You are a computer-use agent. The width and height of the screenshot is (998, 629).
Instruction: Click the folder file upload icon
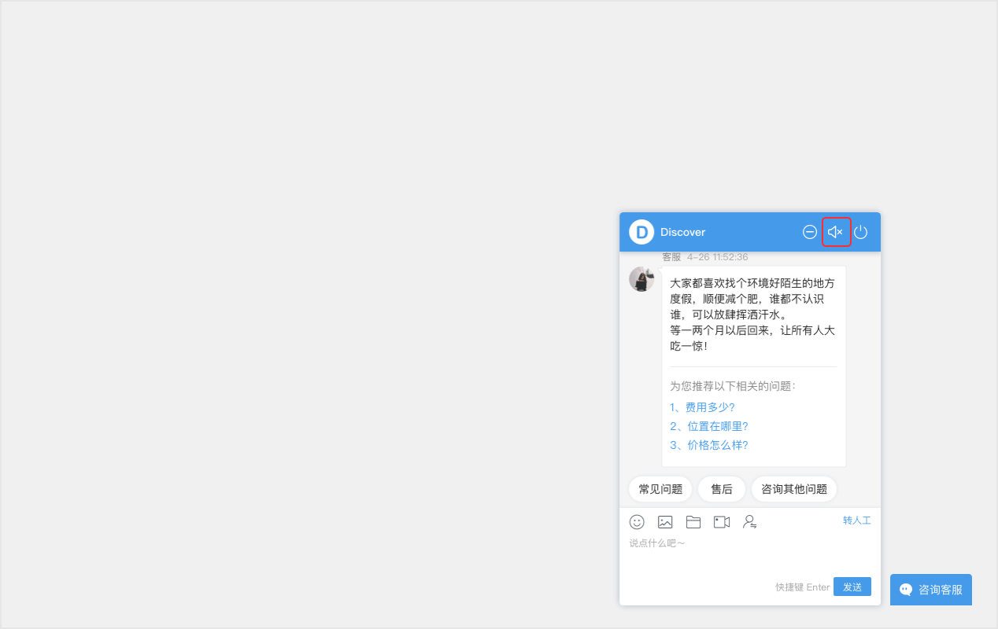pos(693,521)
